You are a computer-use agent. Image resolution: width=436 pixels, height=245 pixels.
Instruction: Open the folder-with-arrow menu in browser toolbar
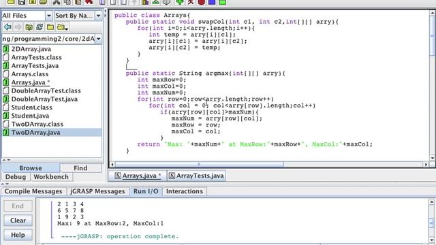pos(62,27)
